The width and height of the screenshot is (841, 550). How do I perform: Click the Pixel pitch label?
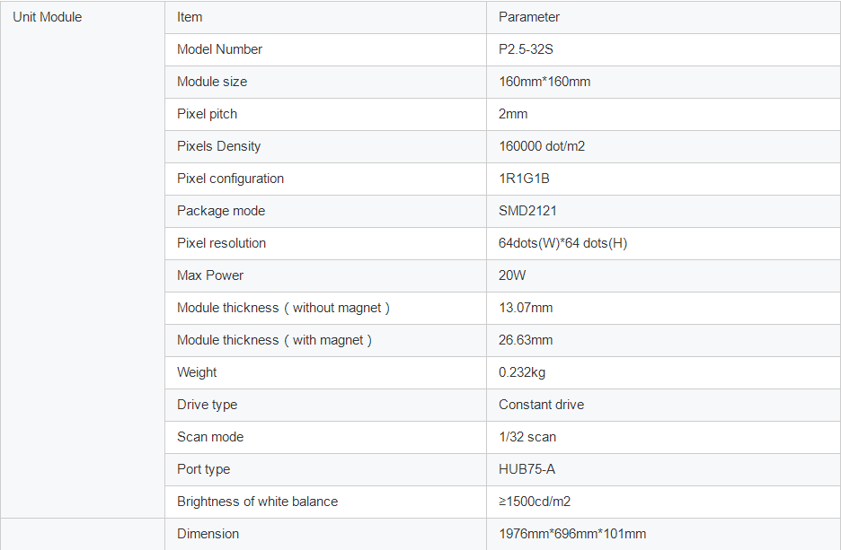click(x=207, y=114)
